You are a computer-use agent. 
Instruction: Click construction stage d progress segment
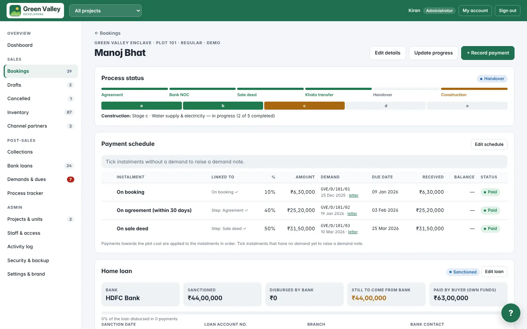point(386,106)
